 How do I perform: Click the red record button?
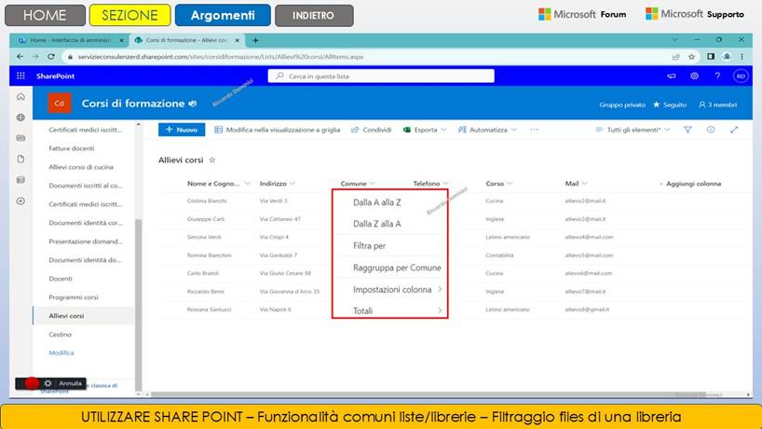tap(32, 383)
